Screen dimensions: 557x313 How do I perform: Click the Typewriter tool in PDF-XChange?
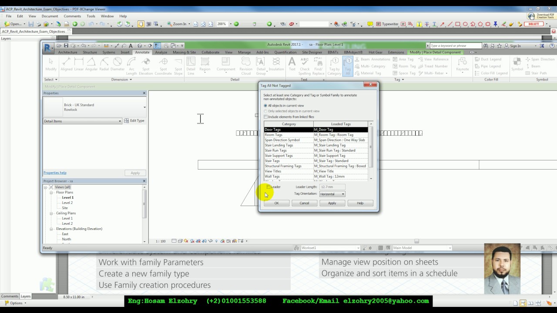tap(387, 24)
